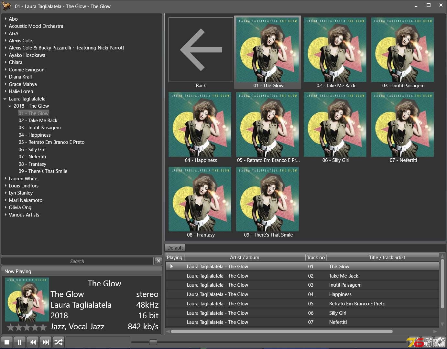The image size is (447, 349).
Task: Select 06 - Silly Girl in the tree
Action: coord(32,149)
